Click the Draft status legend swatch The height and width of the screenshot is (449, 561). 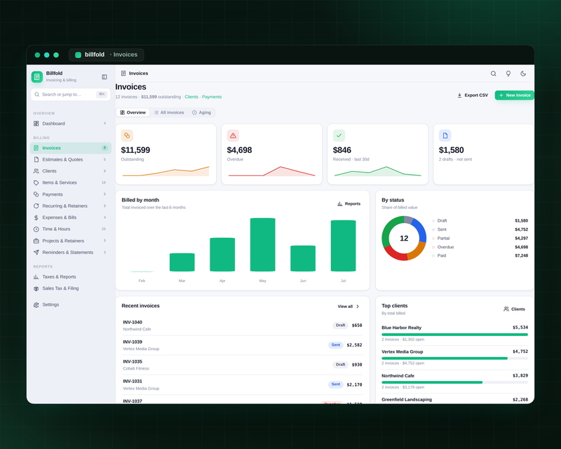point(433,221)
